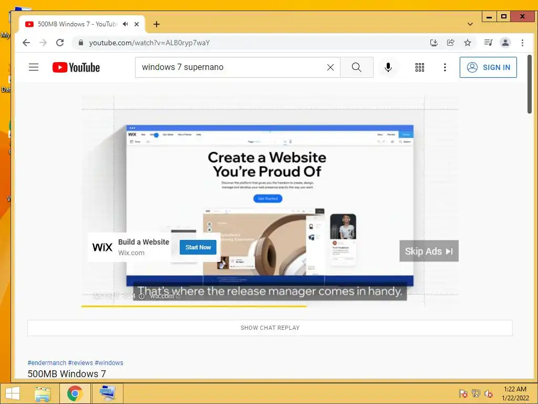Clear the search box with the X

[x=330, y=67]
